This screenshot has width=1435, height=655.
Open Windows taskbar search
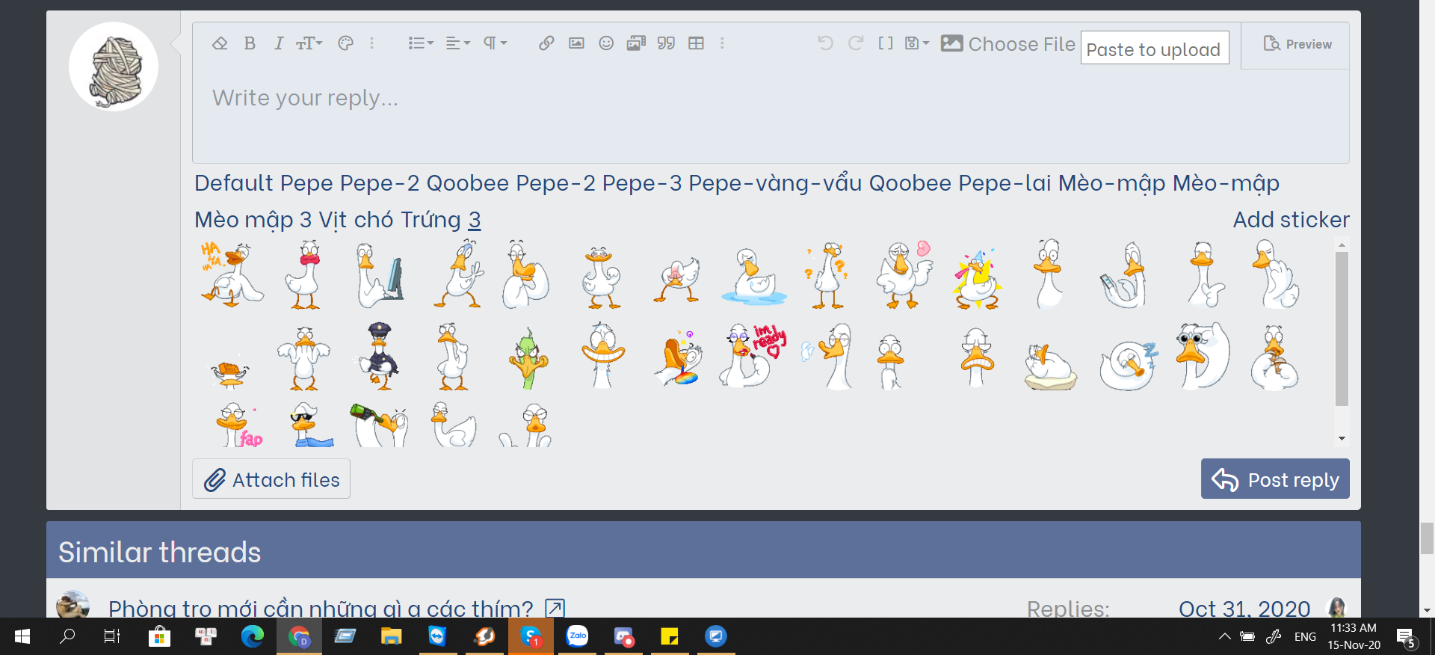pos(67,636)
